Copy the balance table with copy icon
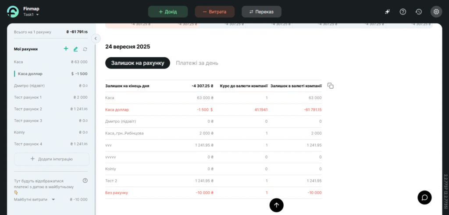The image size is (449, 215). point(331,86)
